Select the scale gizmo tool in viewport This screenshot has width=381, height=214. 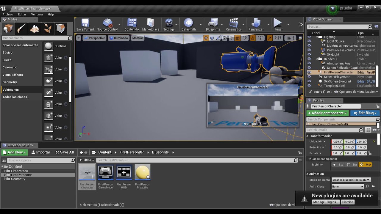click(x=218, y=38)
